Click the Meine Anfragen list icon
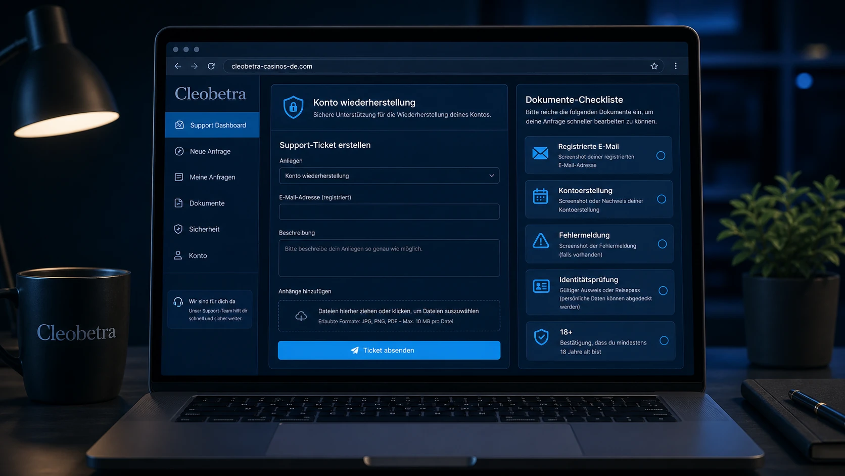This screenshot has width=845, height=476. click(179, 177)
